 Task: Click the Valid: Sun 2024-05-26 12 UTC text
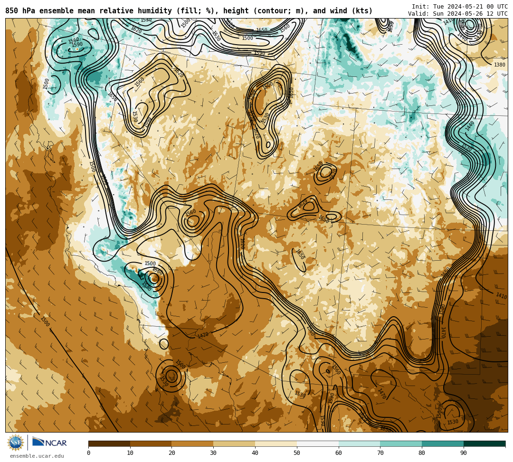[x=458, y=14]
